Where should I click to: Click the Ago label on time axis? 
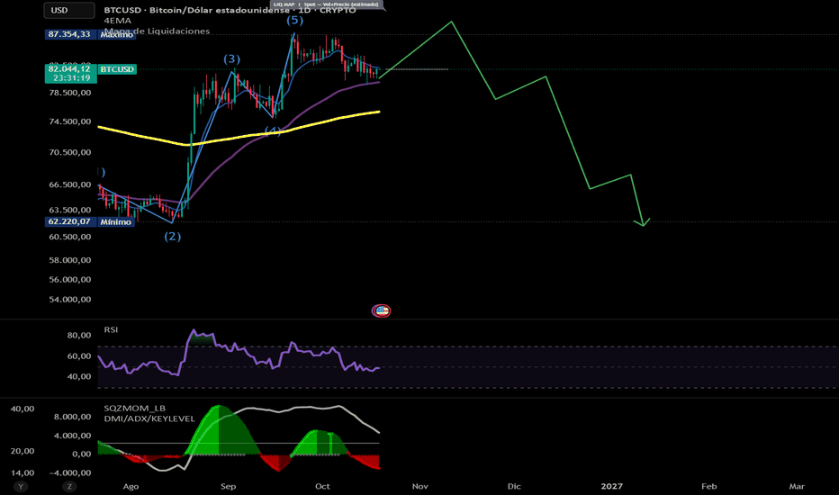[131, 486]
